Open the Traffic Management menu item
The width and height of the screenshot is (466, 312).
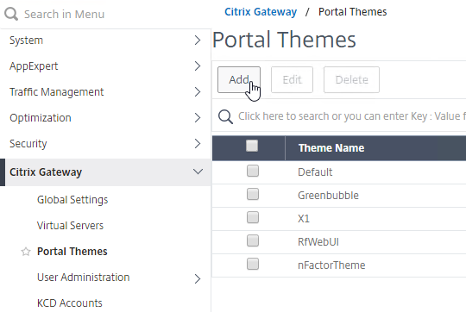[56, 92]
